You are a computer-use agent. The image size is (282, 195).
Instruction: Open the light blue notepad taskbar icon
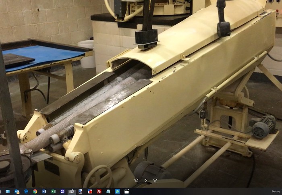tap(108, 192)
